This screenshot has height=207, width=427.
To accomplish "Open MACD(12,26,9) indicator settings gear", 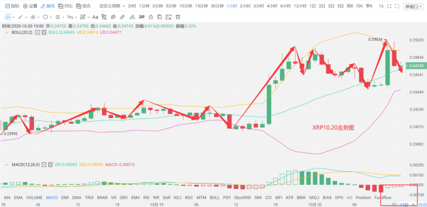I will tap(44, 165).
